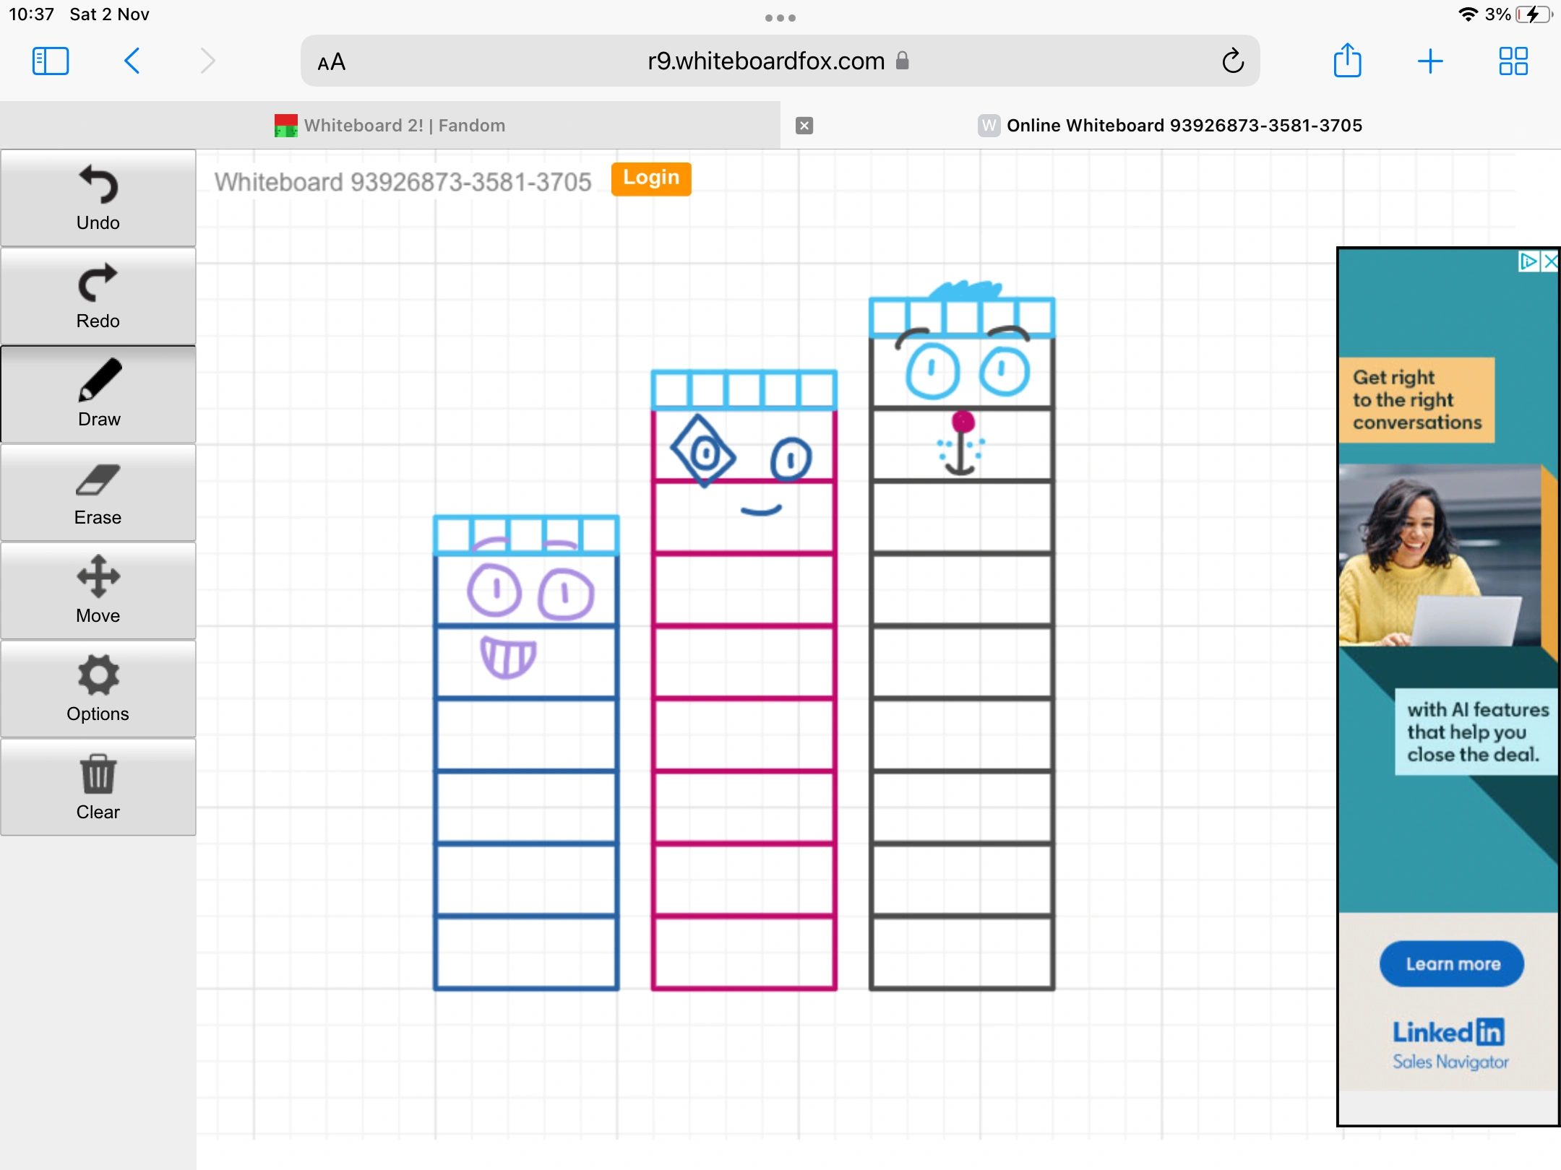Switch to Whiteboard 2! Fandom tab
This screenshot has height=1170, width=1561.
click(x=390, y=126)
